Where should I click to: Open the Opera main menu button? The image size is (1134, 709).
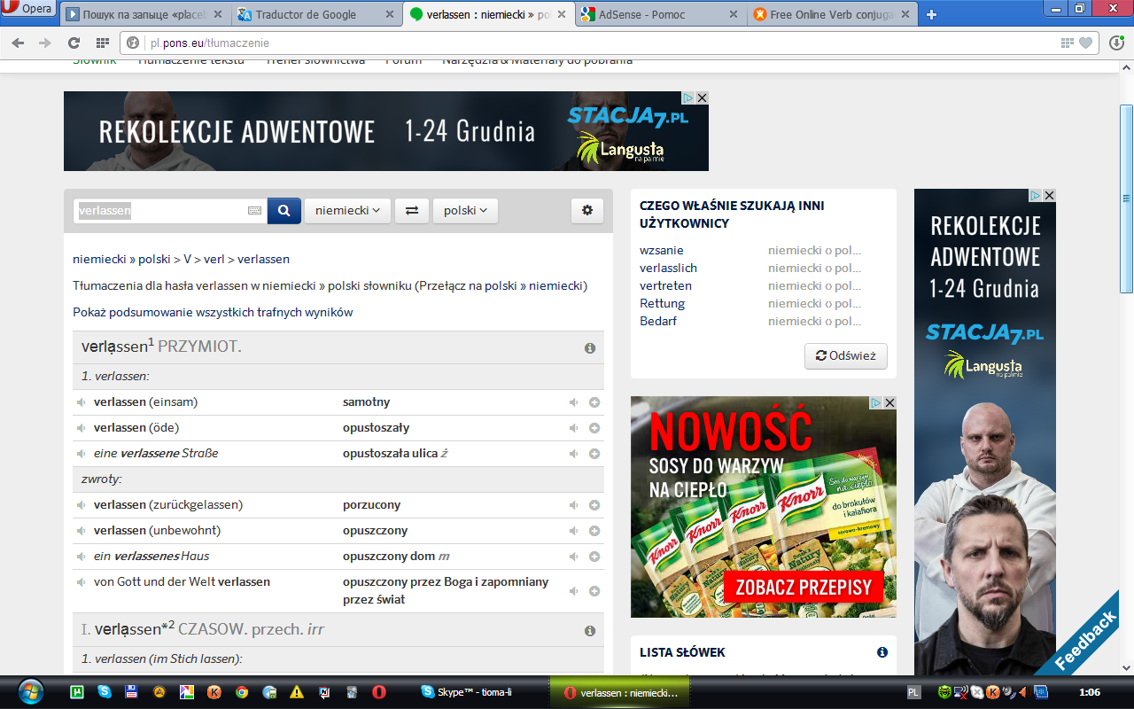(x=29, y=9)
